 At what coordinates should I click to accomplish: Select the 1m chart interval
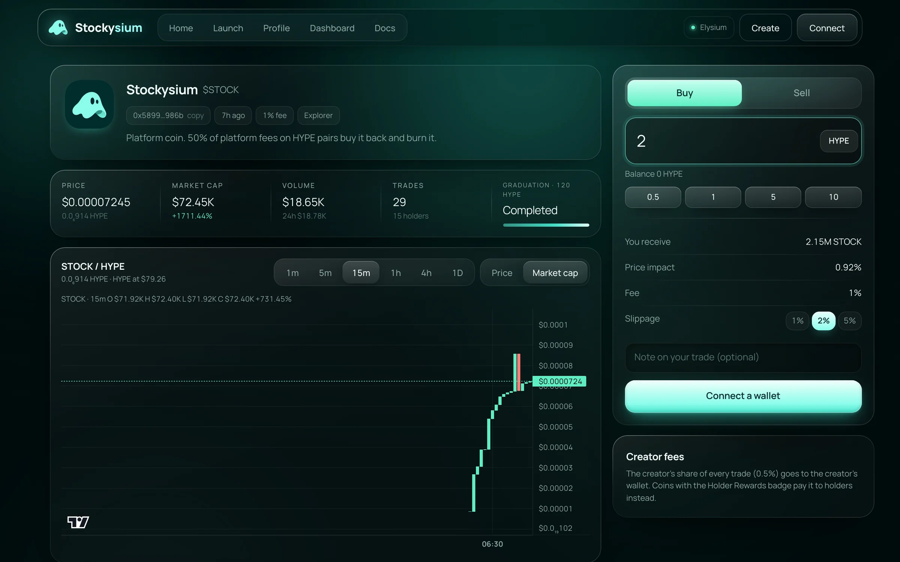tap(292, 273)
